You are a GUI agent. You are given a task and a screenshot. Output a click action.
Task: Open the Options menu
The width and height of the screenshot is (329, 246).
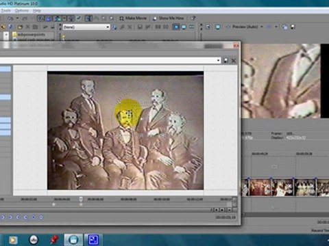(22, 11)
